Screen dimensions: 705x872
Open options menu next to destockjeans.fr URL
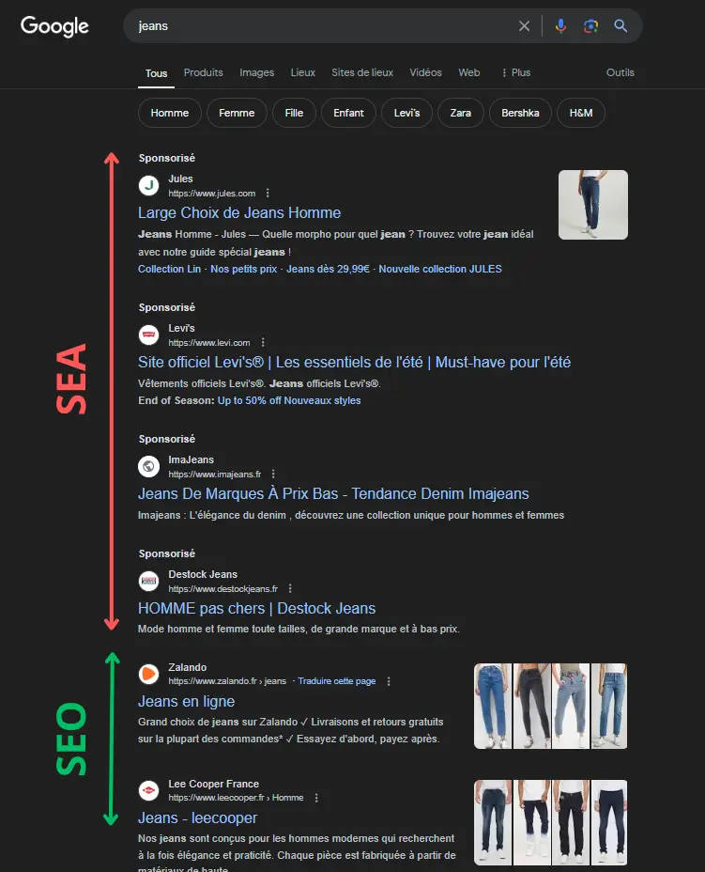click(290, 588)
